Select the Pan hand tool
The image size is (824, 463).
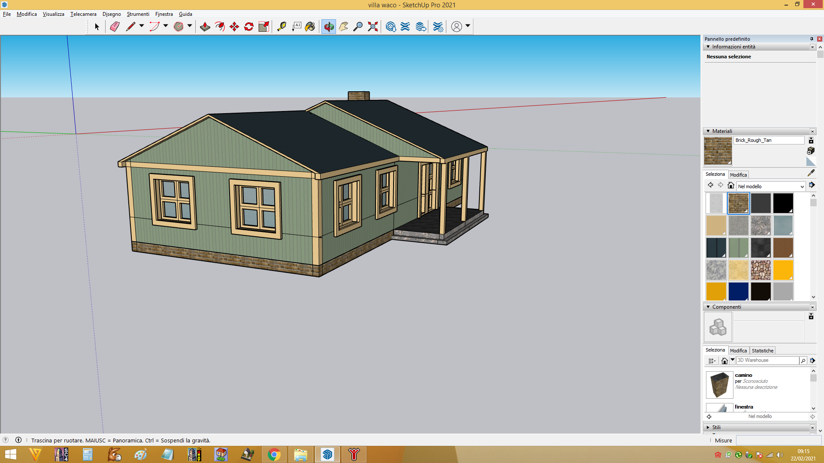[x=343, y=27]
